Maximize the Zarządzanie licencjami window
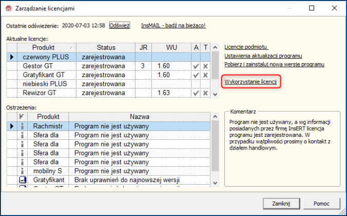Viewport: 347px width, 216px height. (x=312, y=8)
